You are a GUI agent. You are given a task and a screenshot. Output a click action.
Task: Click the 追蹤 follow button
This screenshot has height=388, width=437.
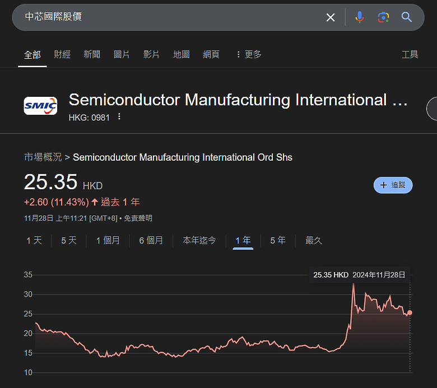(x=393, y=185)
